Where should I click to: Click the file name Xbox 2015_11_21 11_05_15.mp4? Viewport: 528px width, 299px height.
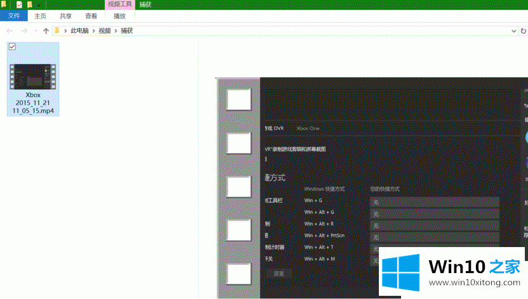tap(33, 103)
